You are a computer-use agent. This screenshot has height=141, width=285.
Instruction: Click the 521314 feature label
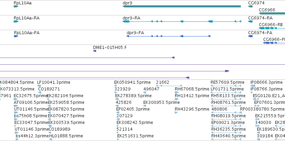[125, 129]
